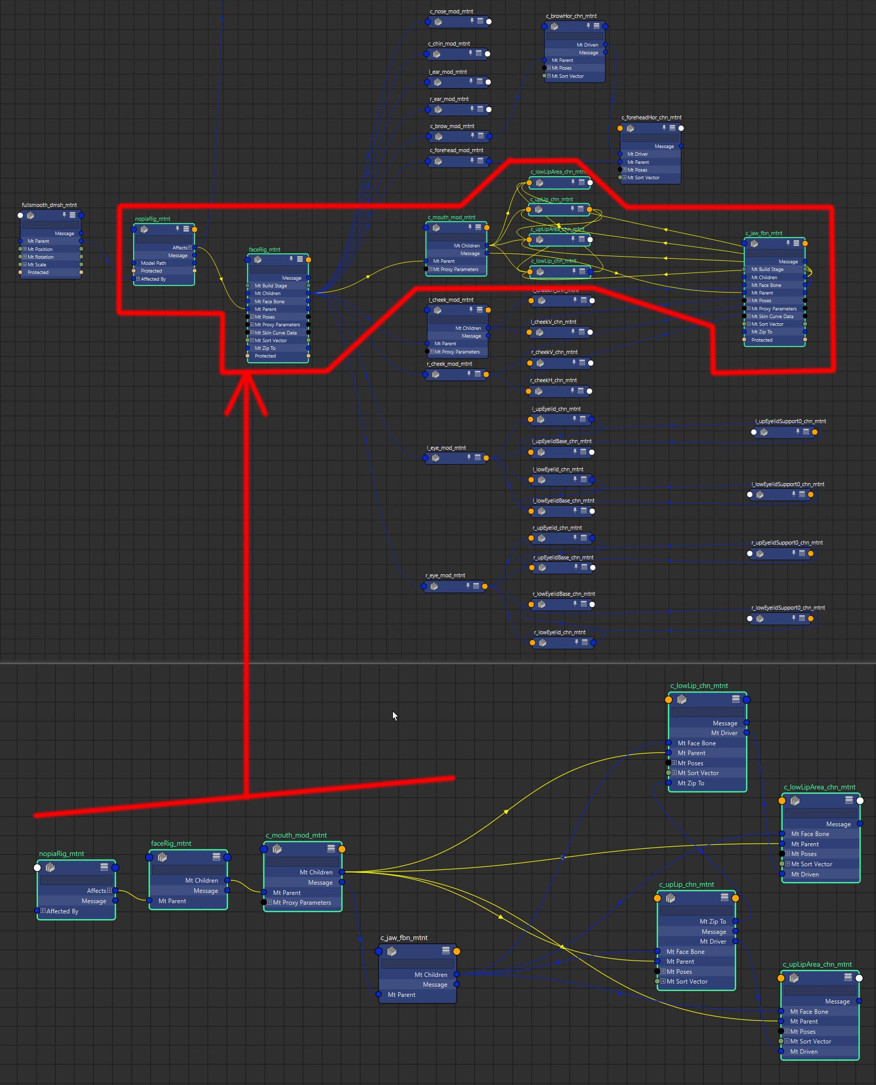Toggle the pin on c_nose_mod_mtnt node
This screenshot has height=1085, width=876.
472,21
